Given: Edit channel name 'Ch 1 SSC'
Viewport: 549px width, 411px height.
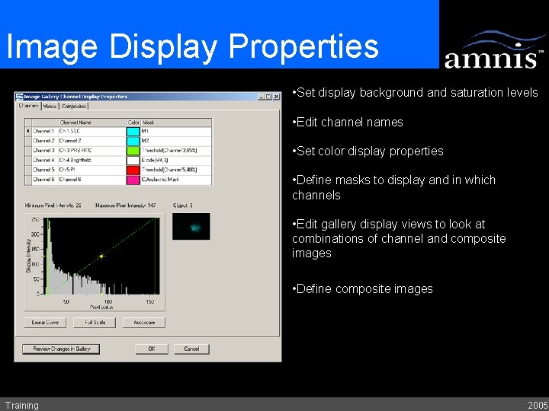Looking at the screenshot, I should (92, 132).
